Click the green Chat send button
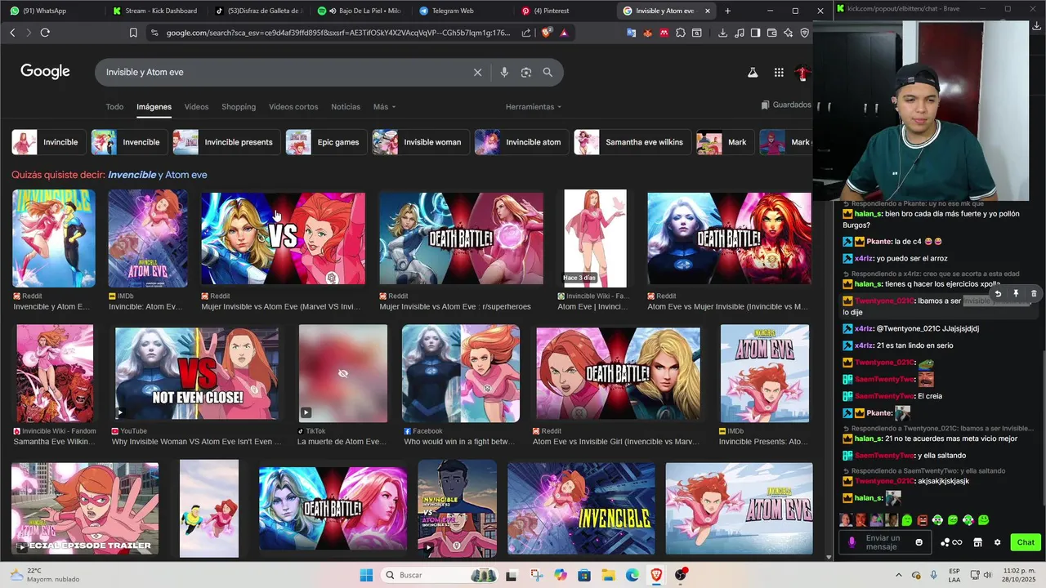This screenshot has height=588, width=1046. 1026,542
